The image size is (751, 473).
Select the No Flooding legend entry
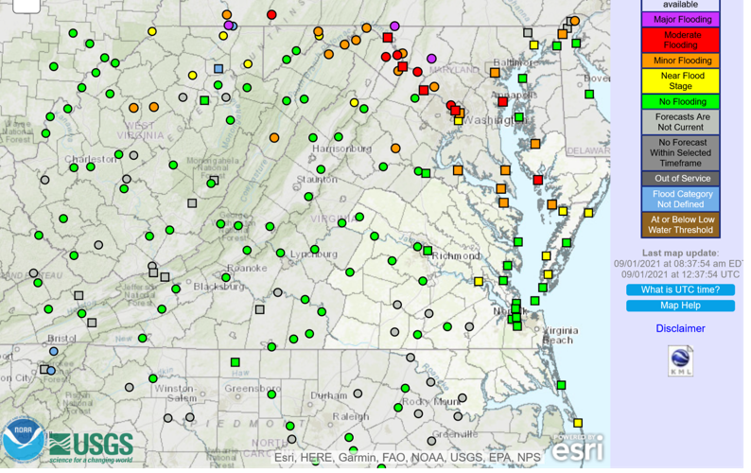[681, 102]
